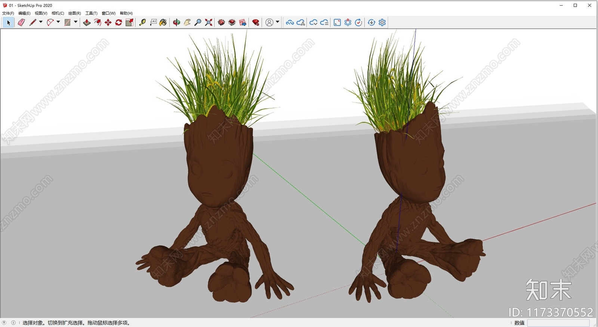
Task: Open the 编辑(E) menu
Action: [24, 13]
